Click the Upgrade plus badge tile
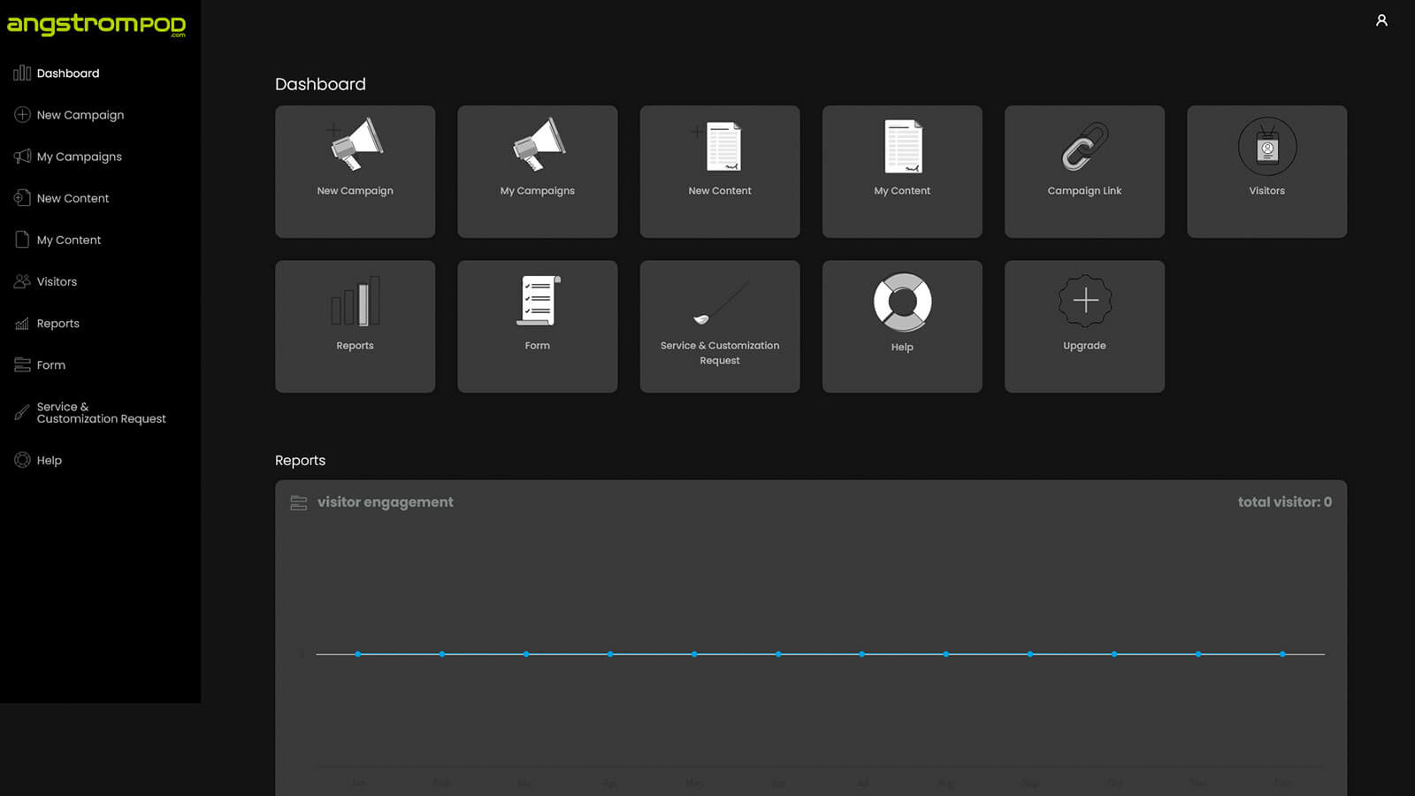This screenshot has height=796, width=1415. (x=1084, y=325)
